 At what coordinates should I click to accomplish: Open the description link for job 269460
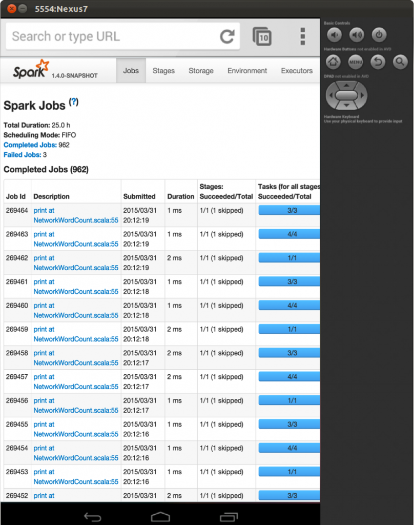tap(76, 310)
